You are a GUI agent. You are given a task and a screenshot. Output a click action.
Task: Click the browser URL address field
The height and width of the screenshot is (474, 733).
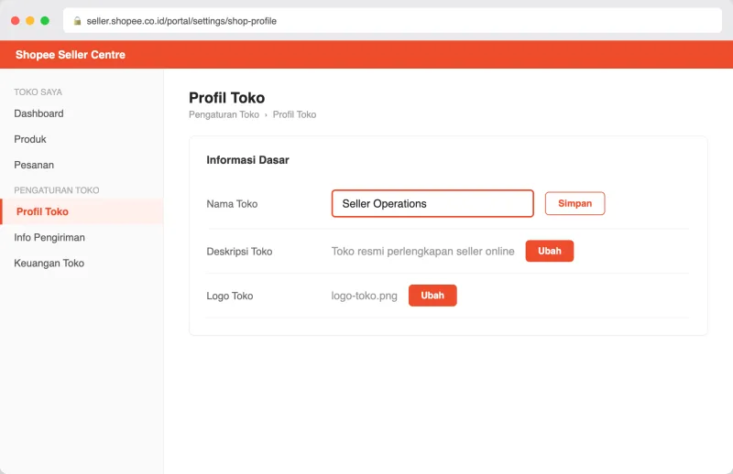[392, 20]
